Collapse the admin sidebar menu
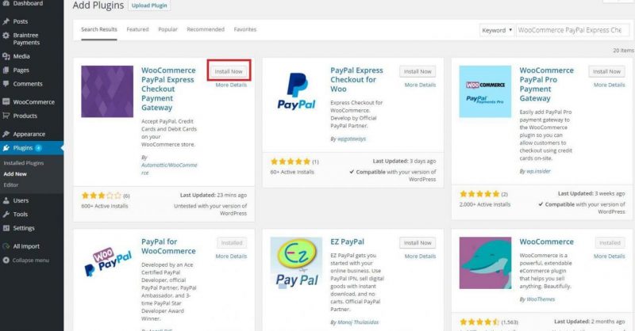635x331 pixels. coord(26,261)
